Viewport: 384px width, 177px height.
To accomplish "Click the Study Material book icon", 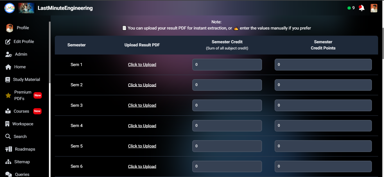I will click(x=8, y=80).
